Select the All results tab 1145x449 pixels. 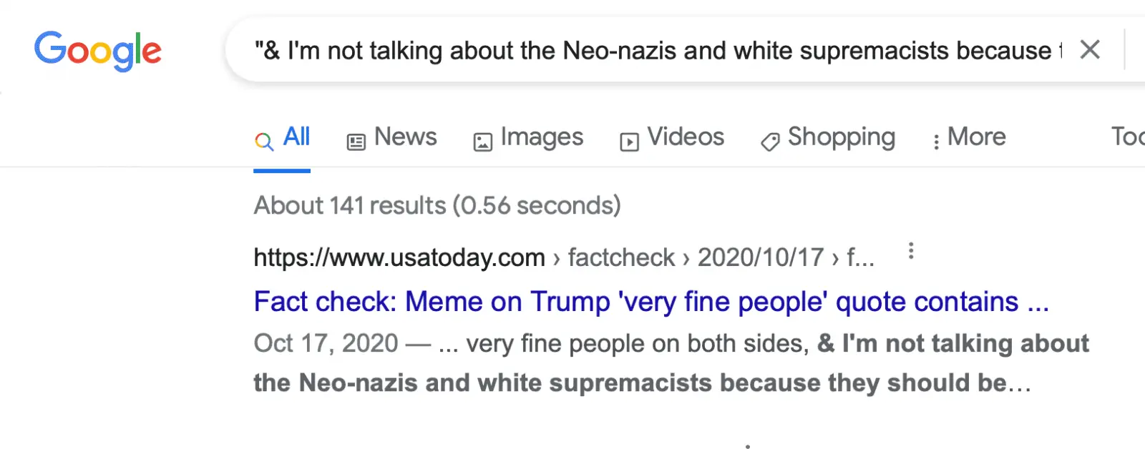coord(296,137)
